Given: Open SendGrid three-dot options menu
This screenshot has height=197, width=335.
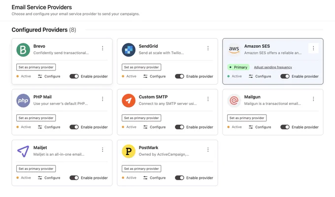Looking at the screenshot, I should point(208,48).
